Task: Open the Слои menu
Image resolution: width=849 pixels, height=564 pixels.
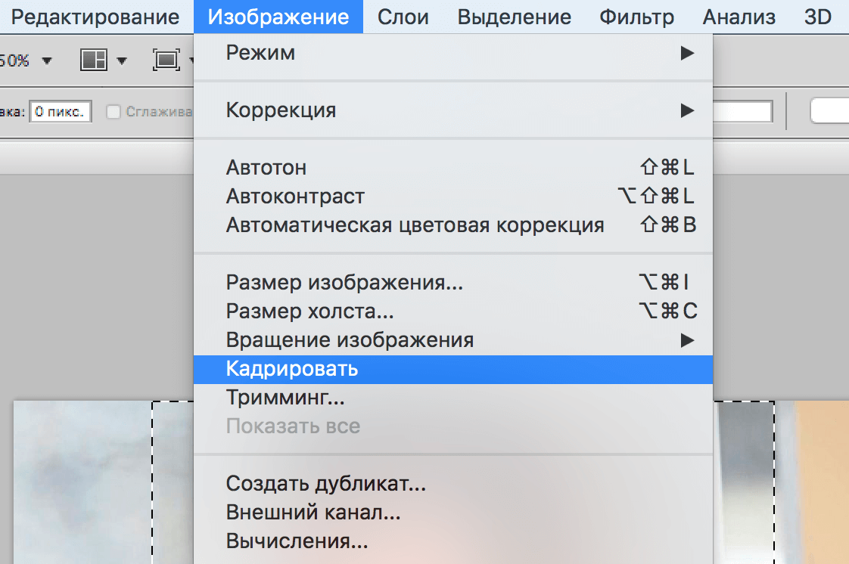Action: (x=403, y=16)
